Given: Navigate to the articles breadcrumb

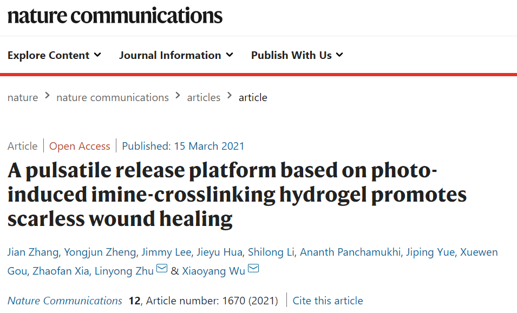Looking at the screenshot, I should pyautogui.click(x=204, y=97).
